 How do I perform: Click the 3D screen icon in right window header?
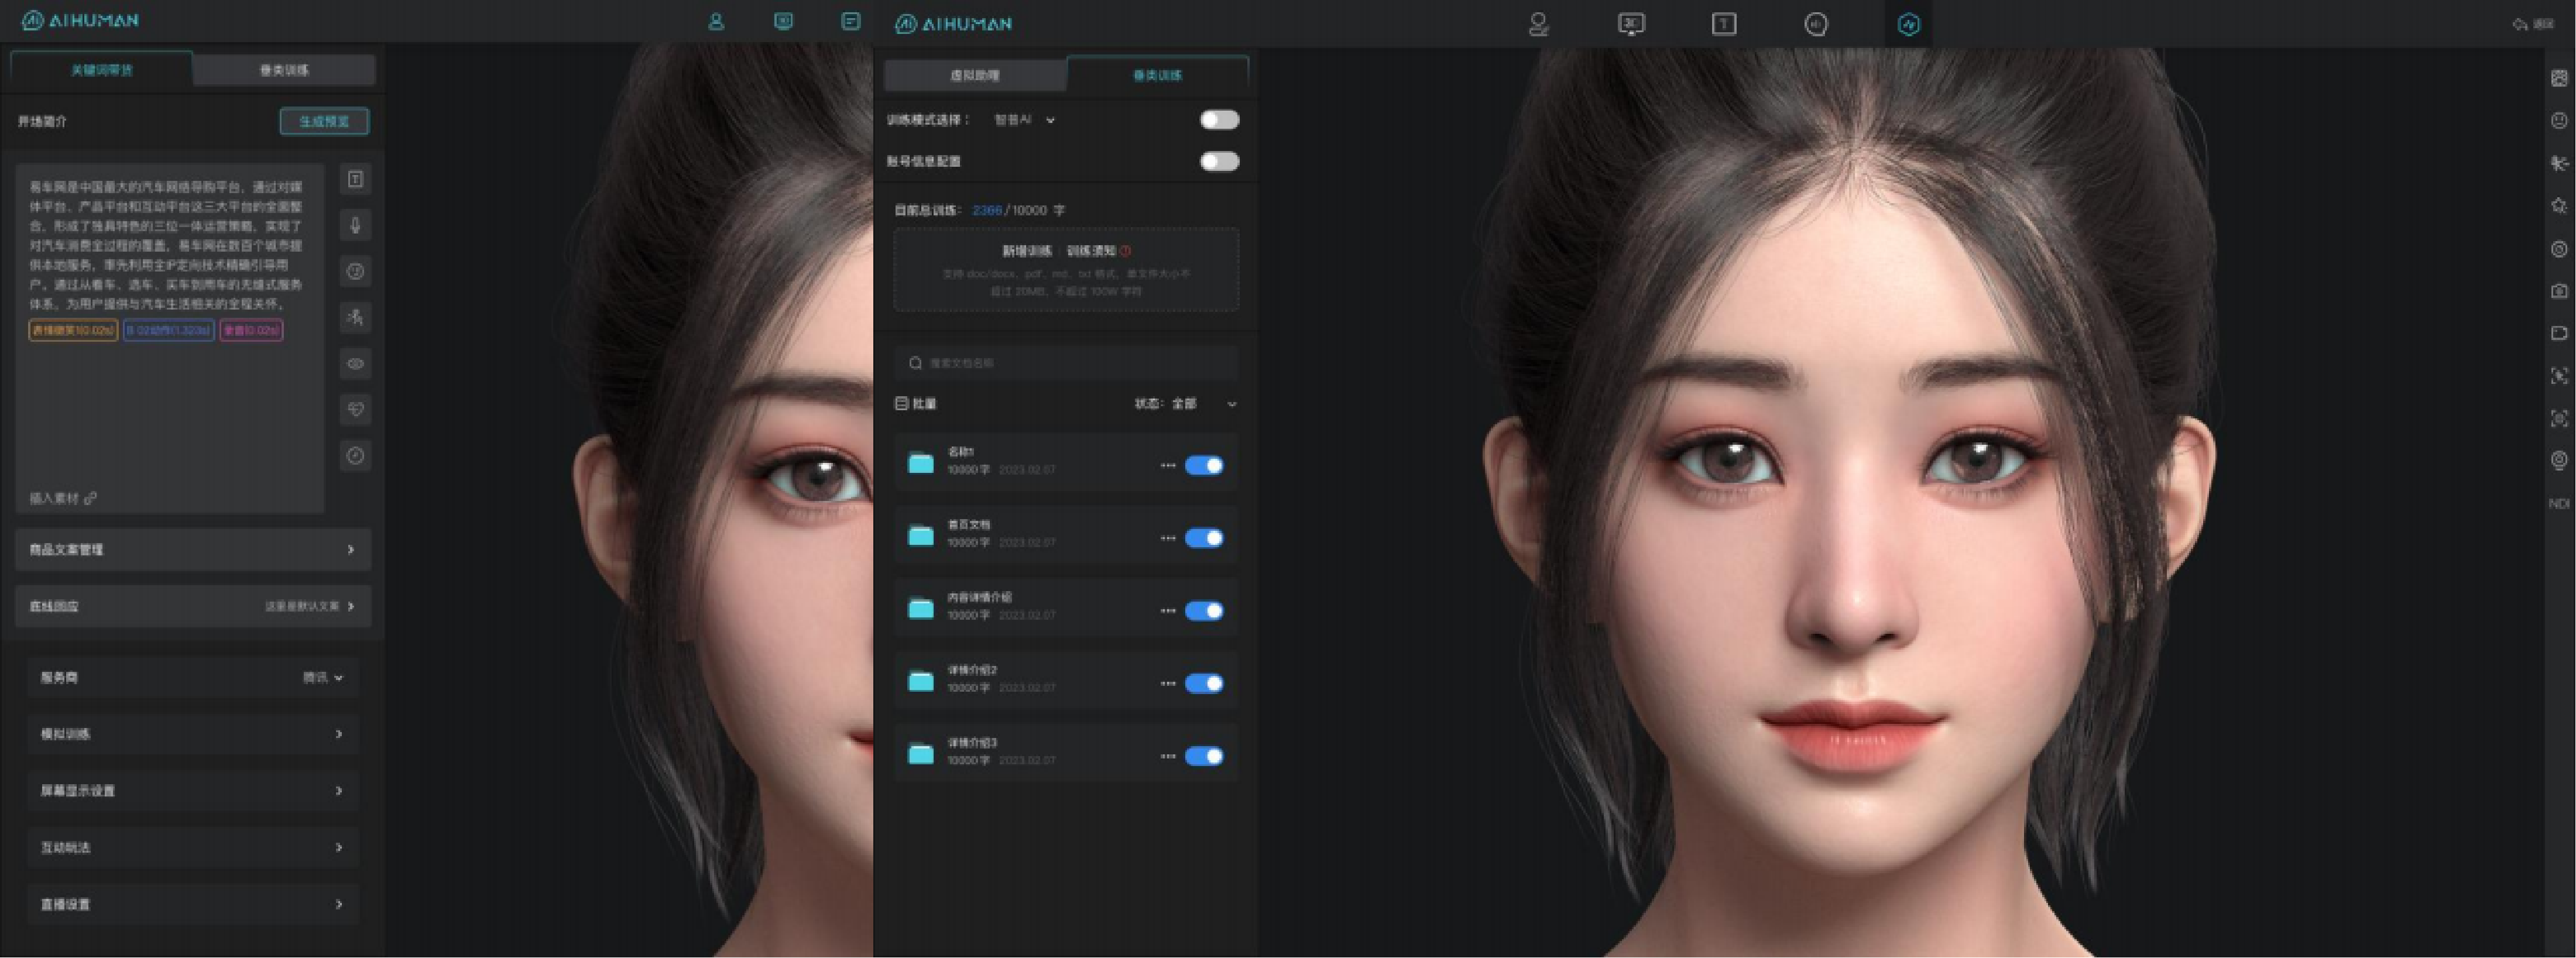1631,24
